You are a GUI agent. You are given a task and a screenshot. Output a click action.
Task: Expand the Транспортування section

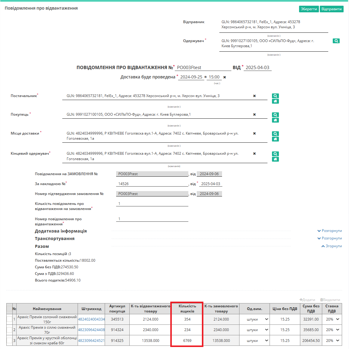point(330,239)
